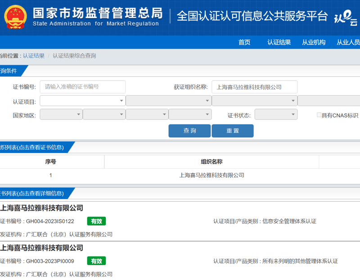Open 从业人员 navigation menu item

pos(348,42)
